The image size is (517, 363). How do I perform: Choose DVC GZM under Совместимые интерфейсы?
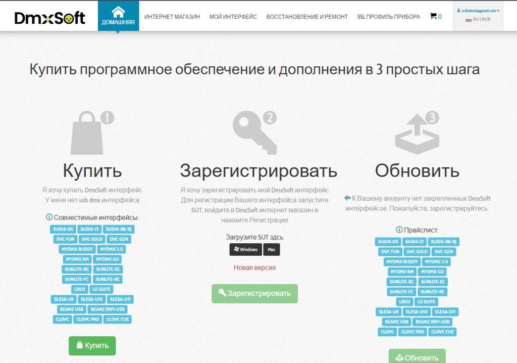pyautogui.click(x=119, y=239)
